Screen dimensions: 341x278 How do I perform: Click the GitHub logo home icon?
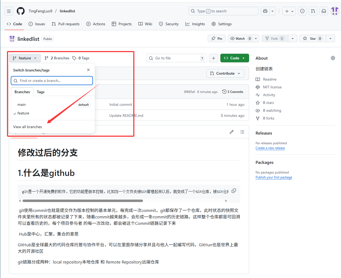pos(21,11)
